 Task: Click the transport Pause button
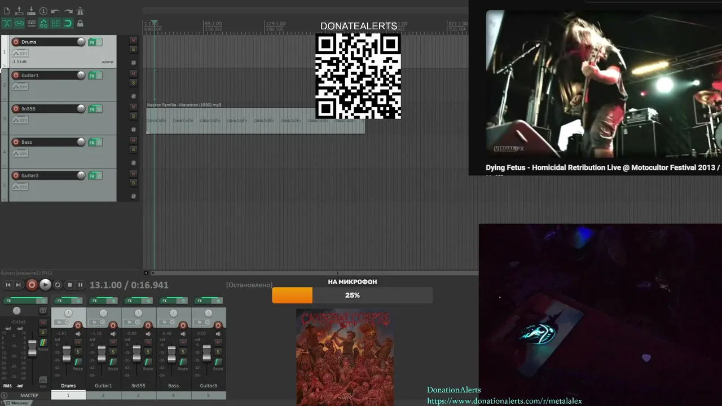pos(80,285)
